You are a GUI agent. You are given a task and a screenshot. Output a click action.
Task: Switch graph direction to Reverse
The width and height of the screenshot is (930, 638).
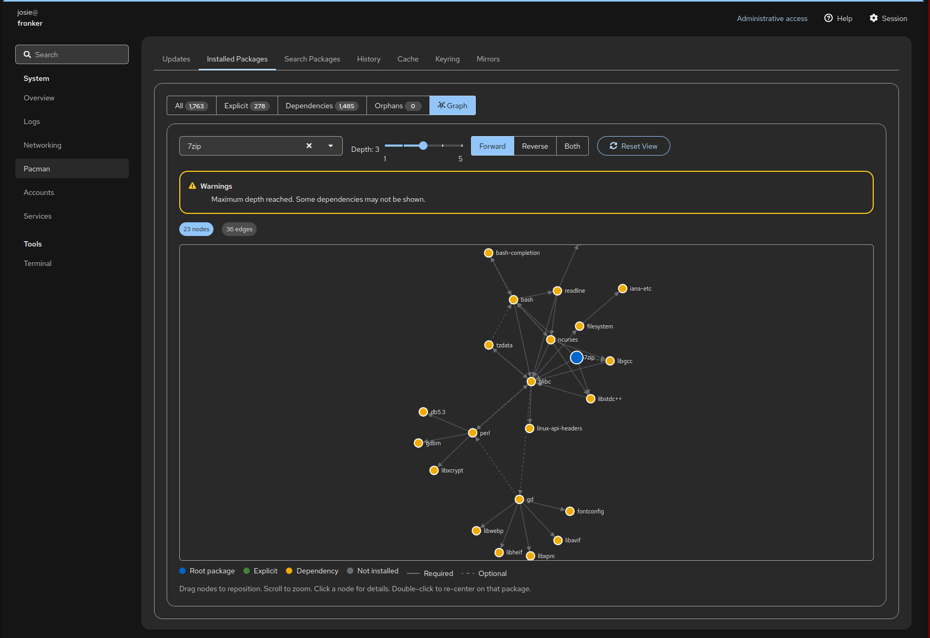point(535,146)
